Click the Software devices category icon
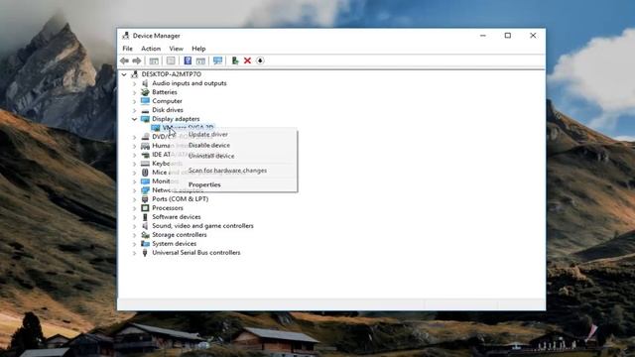Viewport: 635px width, 357px height. click(x=145, y=217)
